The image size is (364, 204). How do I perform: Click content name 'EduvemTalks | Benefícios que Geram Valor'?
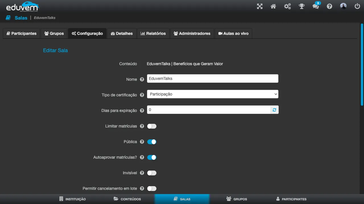pyautogui.click(x=185, y=64)
